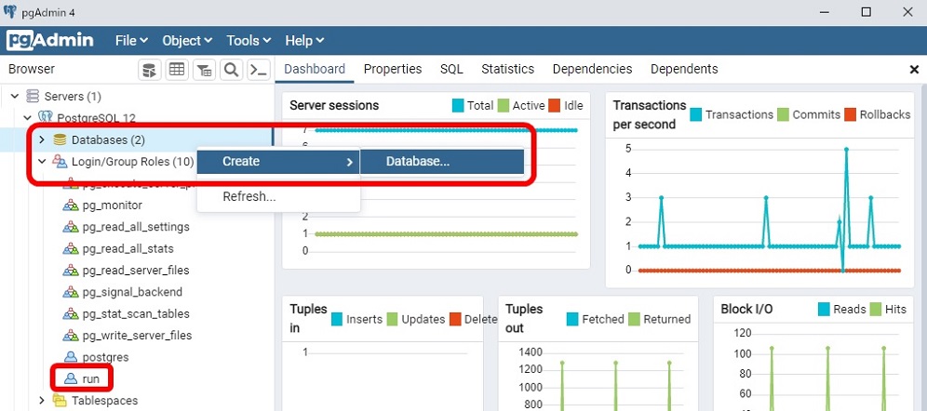927x411 pixels.
Task: Expand the Tablespaces node
Action: (x=41, y=401)
